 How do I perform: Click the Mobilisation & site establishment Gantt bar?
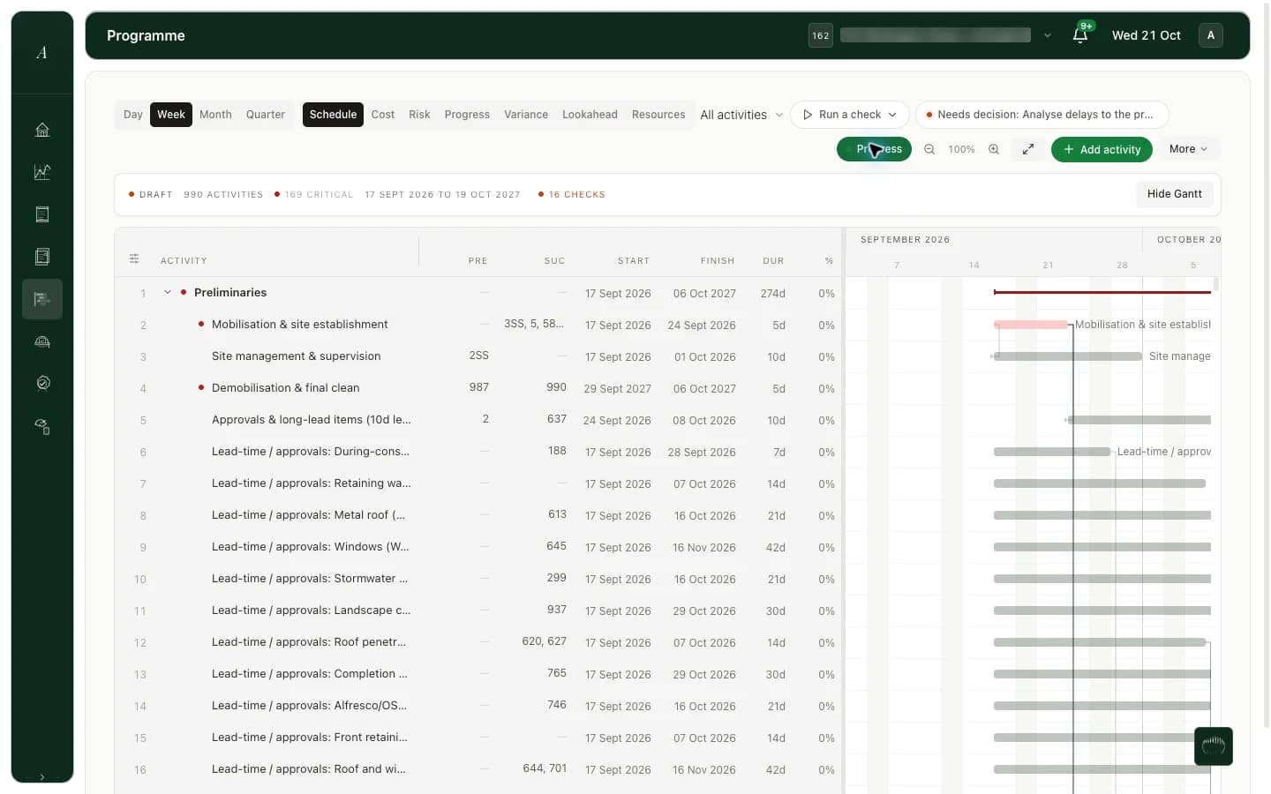point(1031,325)
